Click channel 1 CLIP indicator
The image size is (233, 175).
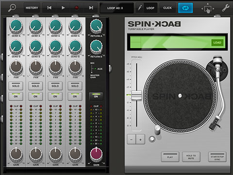pyautogui.click(x=16, y=106)
